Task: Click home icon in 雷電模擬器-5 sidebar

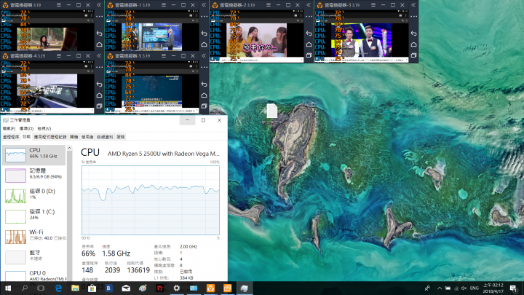Action: click(205, 95)
